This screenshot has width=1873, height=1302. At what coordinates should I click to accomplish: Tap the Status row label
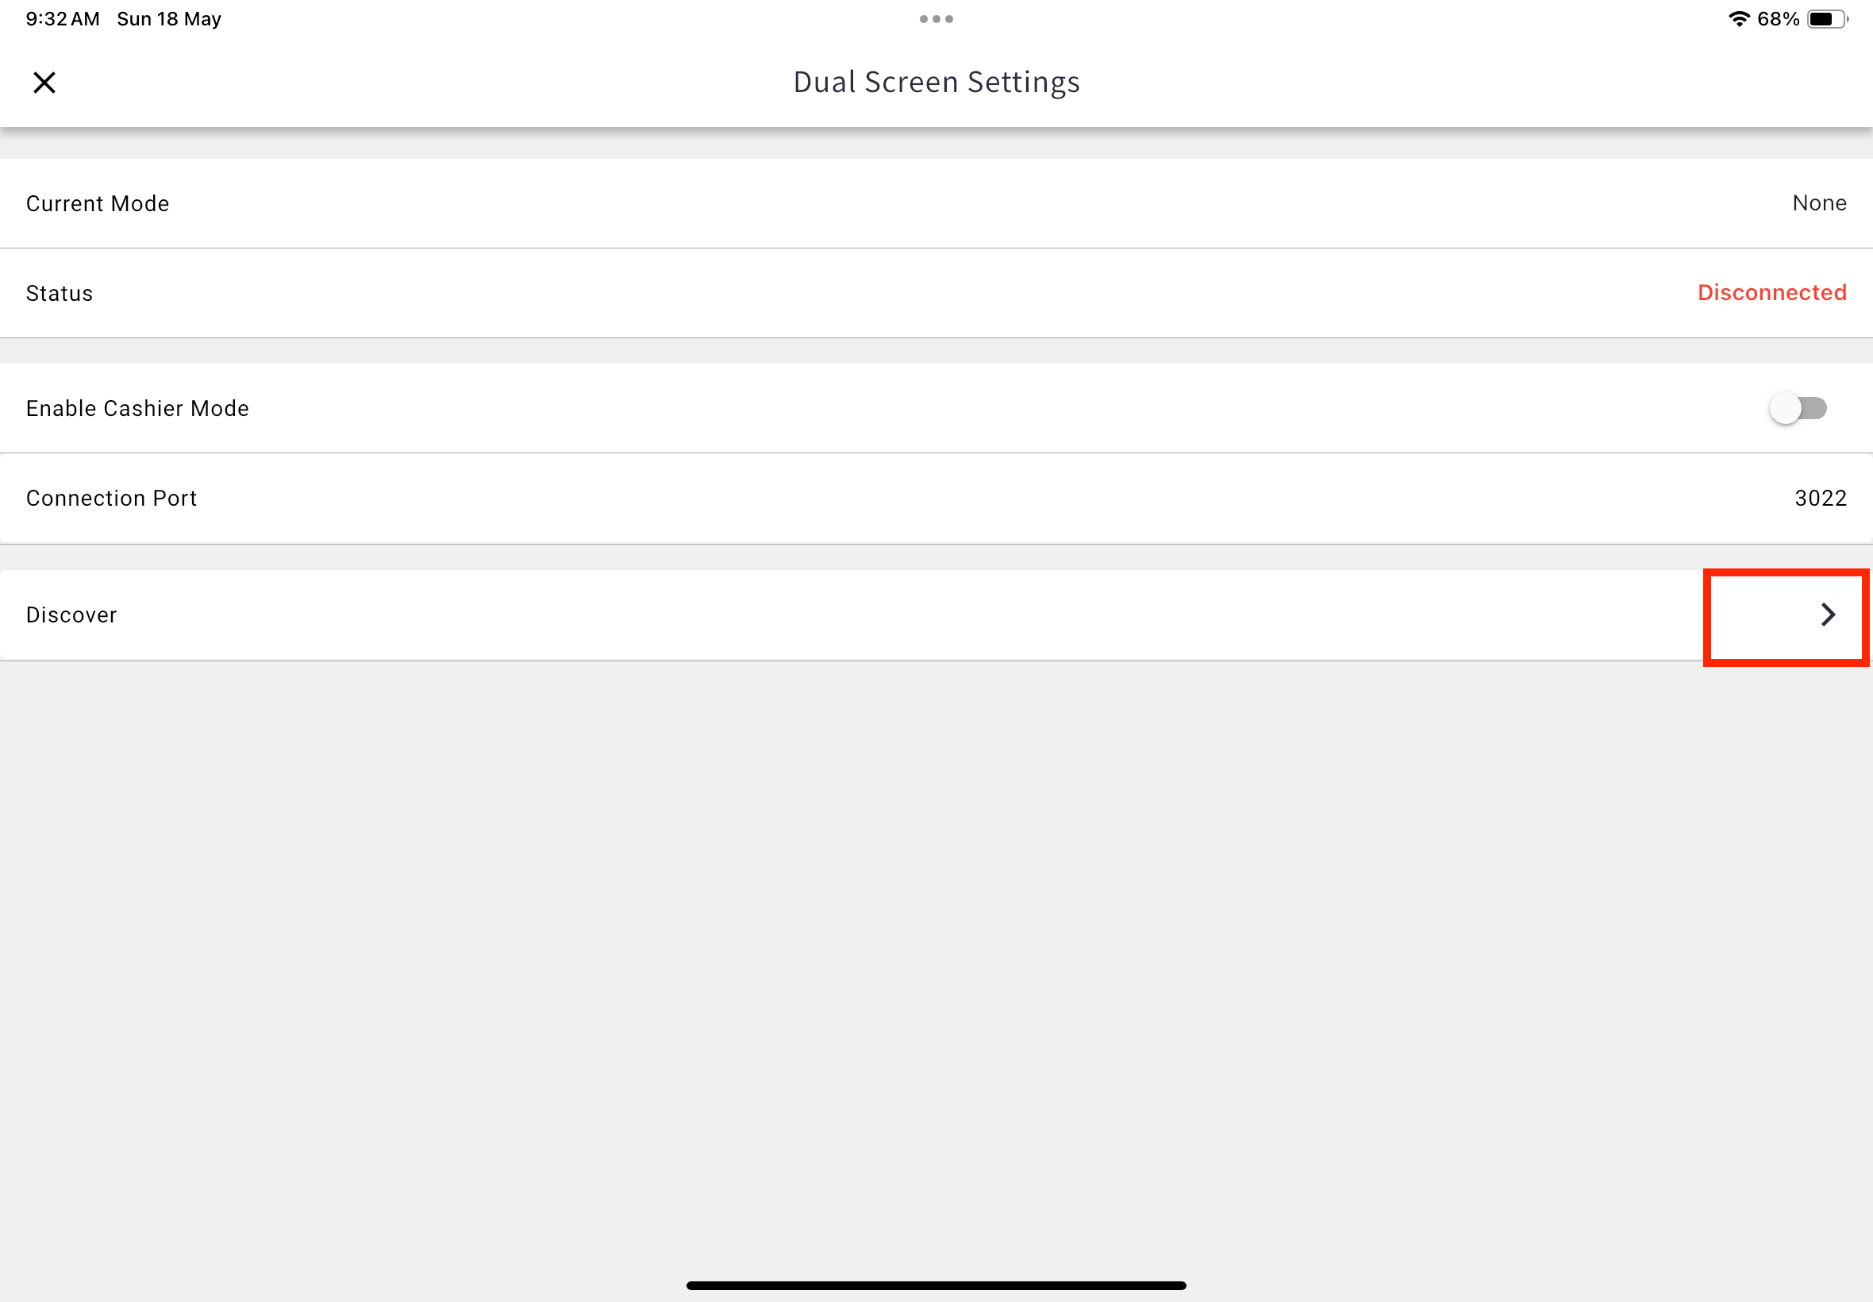click(x=60, y=294)
